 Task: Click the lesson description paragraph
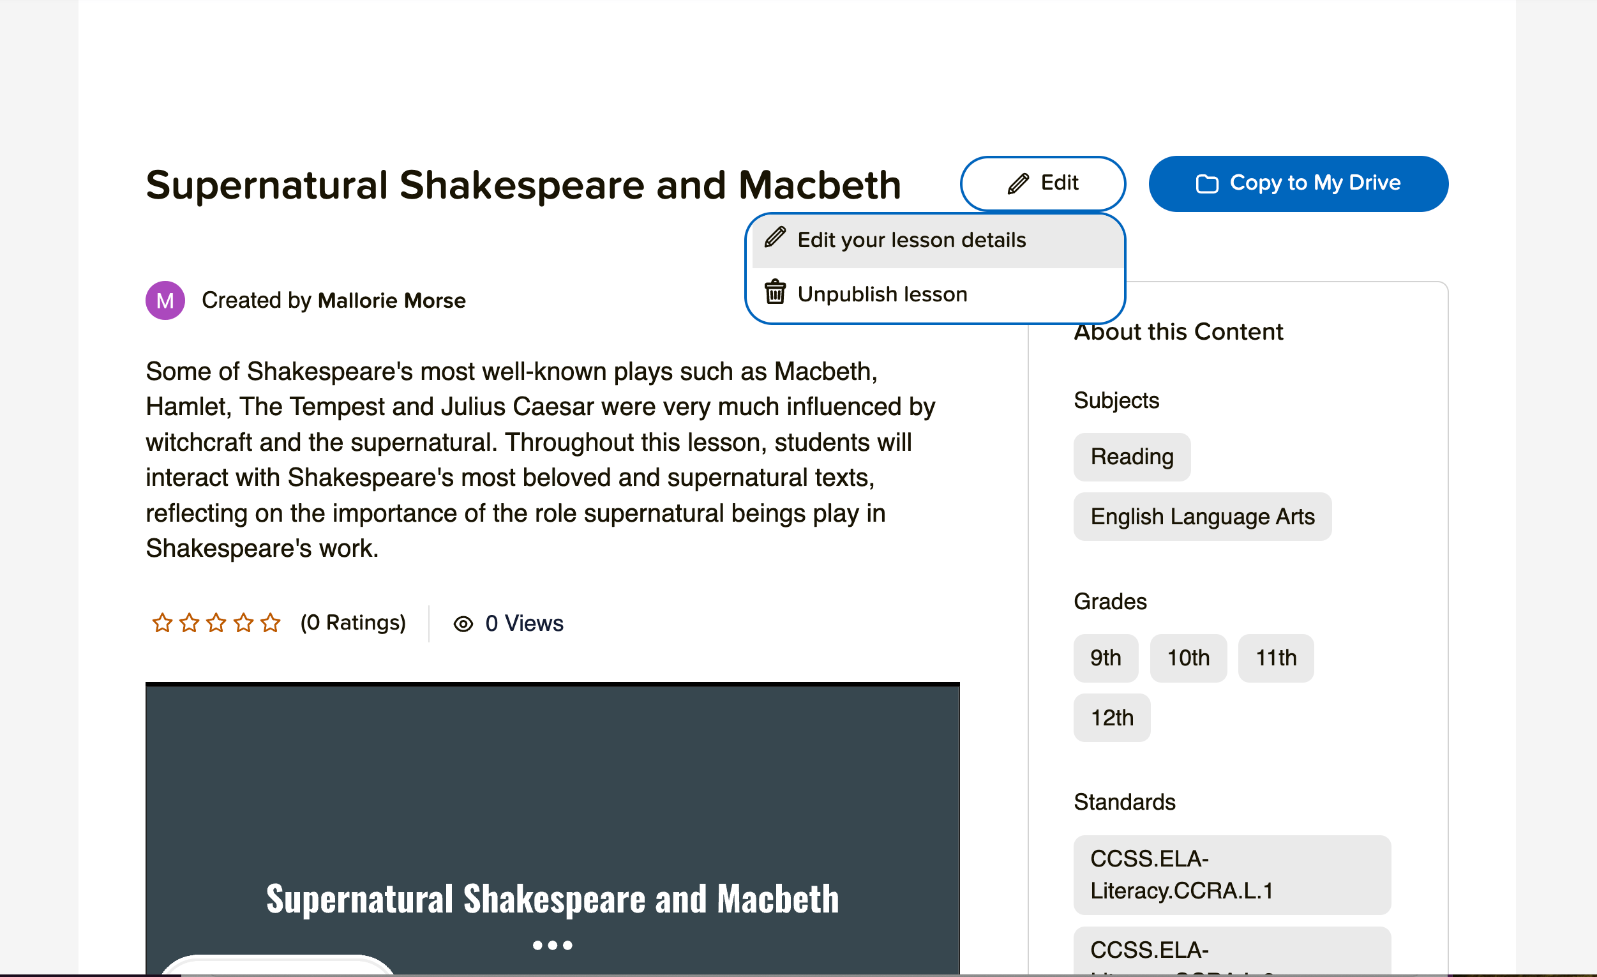[x=541, y=460]
